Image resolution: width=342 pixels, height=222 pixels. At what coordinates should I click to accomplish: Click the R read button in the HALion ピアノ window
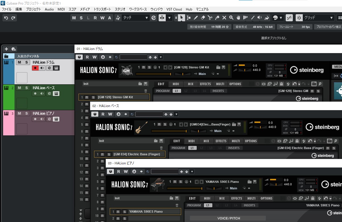[x=119, y=171]
